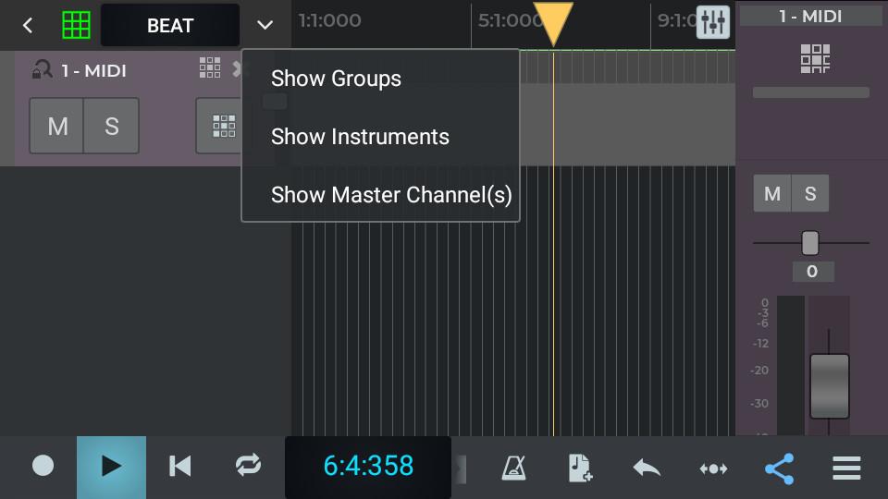Open the share icon

(x=780, y=468)
